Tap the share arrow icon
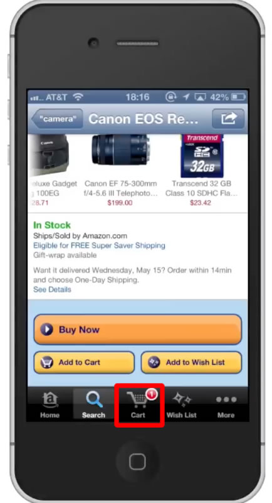The height and width of the screenshot is (503, 272). coord(228,119)
